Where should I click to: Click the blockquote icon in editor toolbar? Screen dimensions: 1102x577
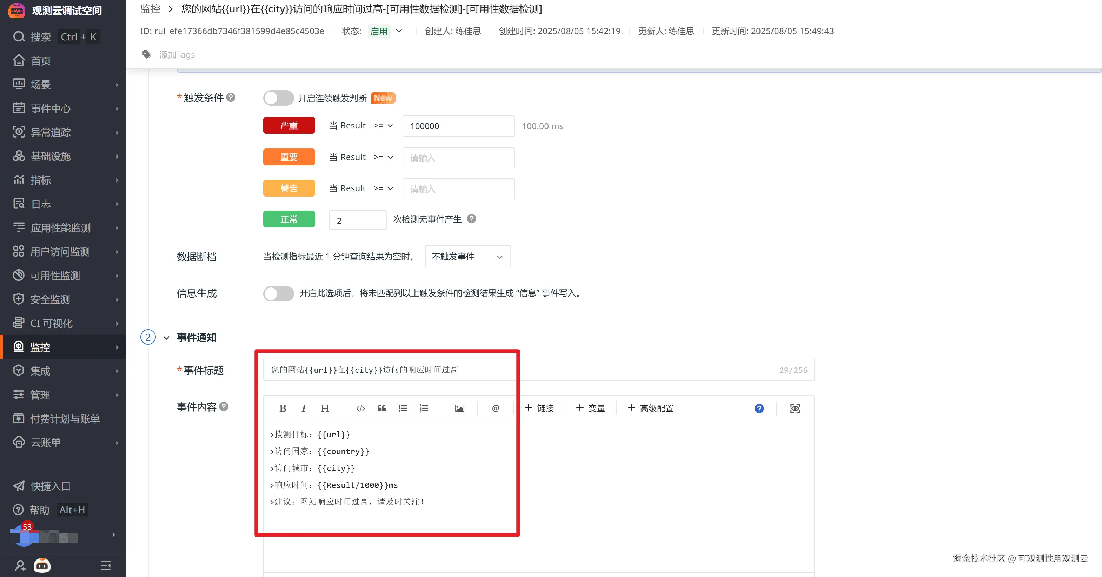(x=381, y=409)
